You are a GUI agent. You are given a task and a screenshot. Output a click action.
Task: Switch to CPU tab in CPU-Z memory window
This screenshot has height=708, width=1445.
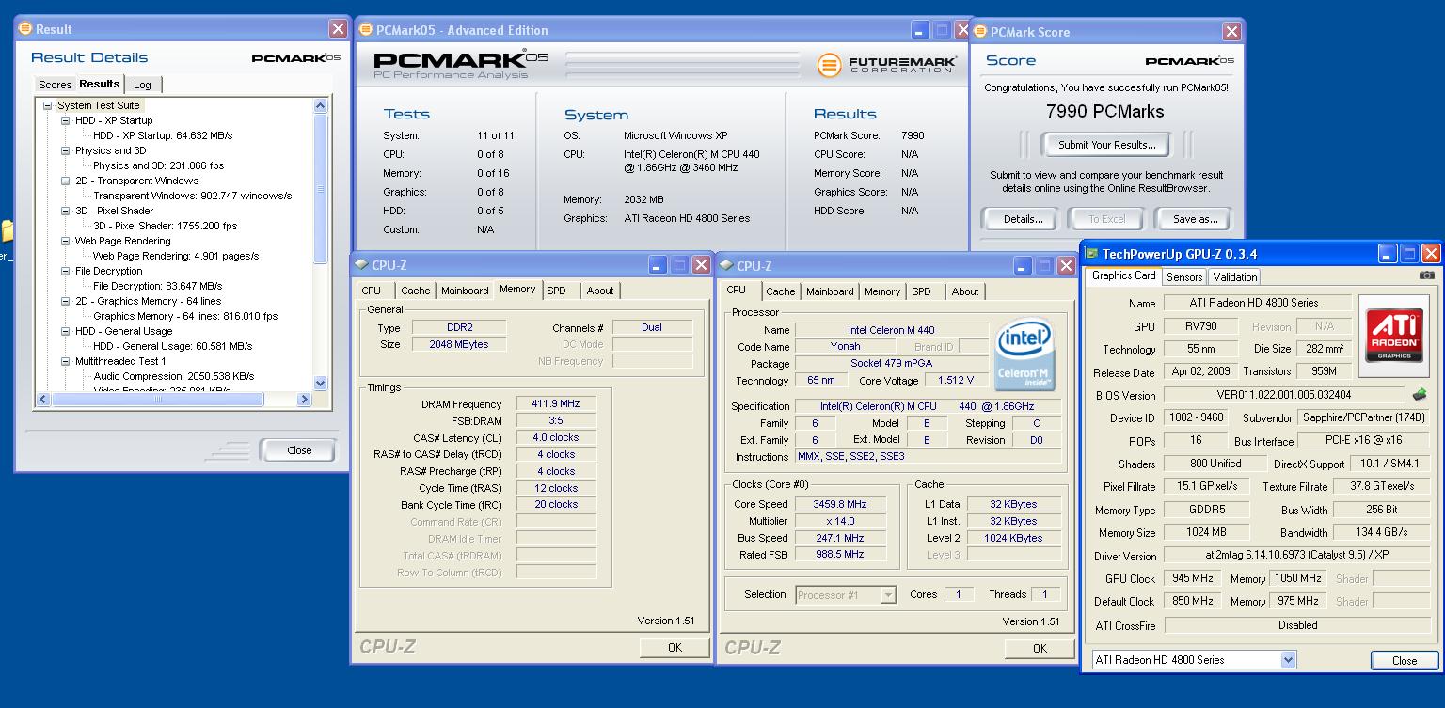point(372,291)
